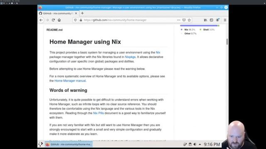The height and width of the screenshot is (149, 266).
Task: Click the forward navigation arrow
Action: (47, 20)
